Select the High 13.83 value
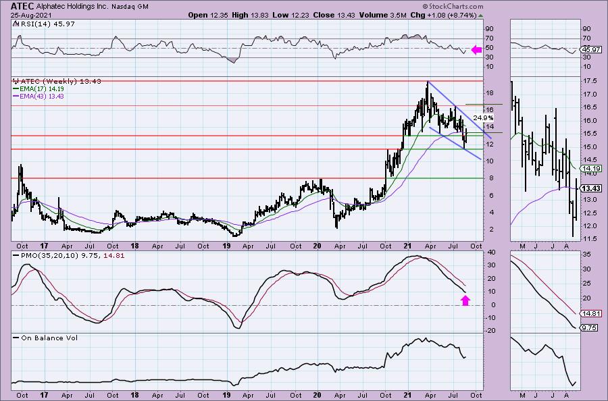This screenshot has width=608, height=401. pos(250,15)
